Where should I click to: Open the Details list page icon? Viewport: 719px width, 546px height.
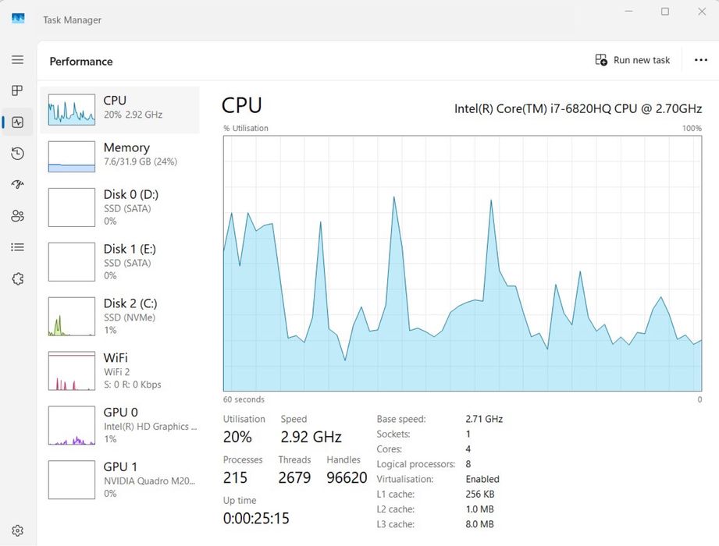click(x=17, y=247)
